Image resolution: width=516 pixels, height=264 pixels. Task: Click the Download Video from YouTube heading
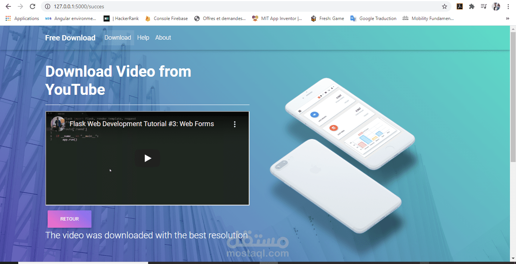point(118,80)
